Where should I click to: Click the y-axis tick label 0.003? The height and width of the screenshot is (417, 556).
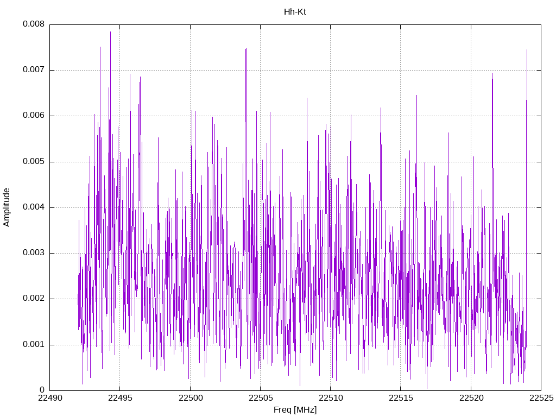coord(34,253)
